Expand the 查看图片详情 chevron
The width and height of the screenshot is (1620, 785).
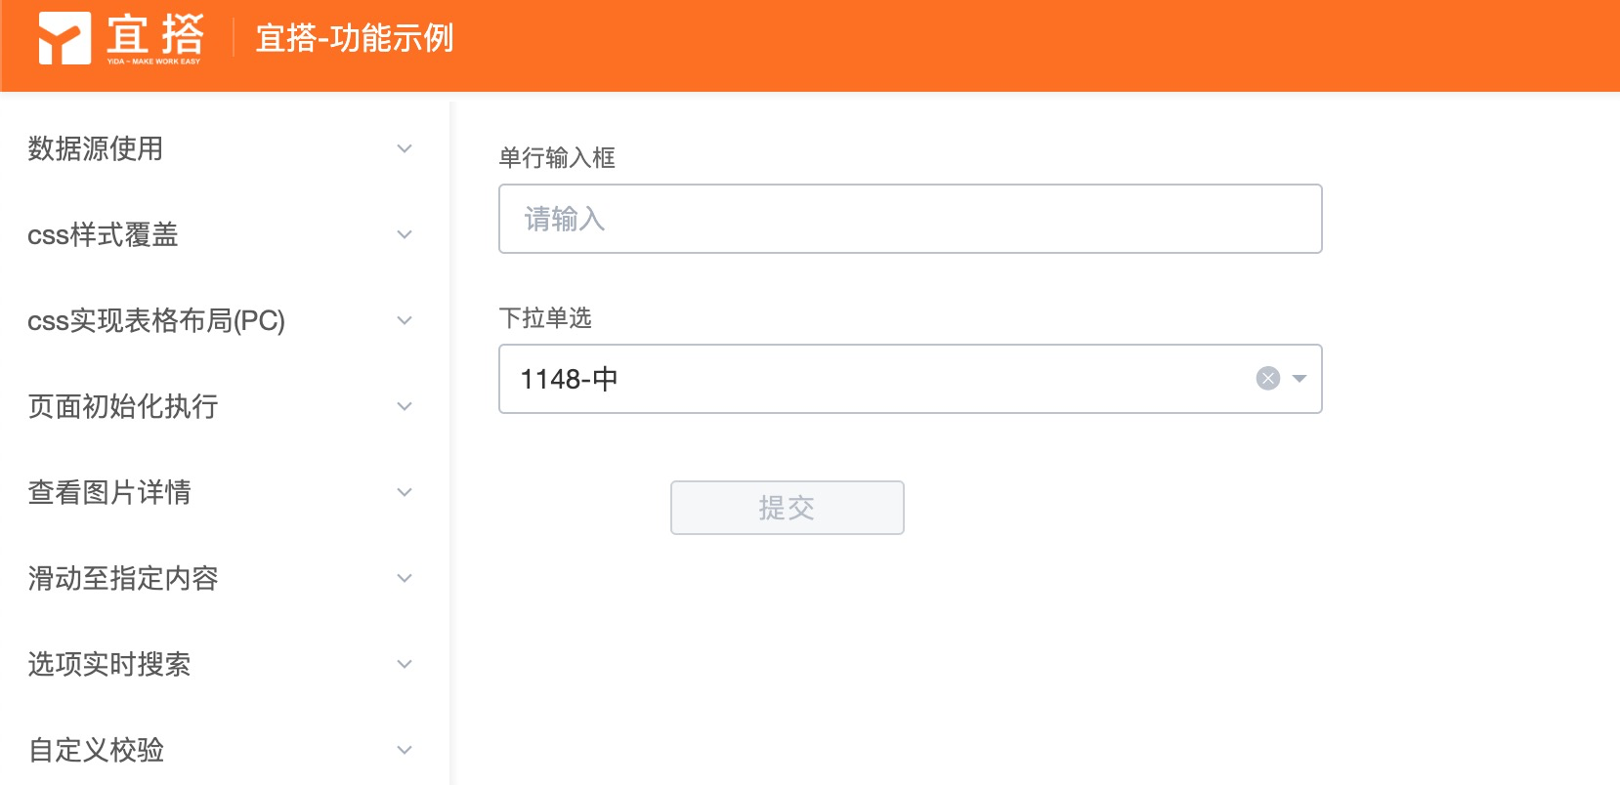(405, 492)
